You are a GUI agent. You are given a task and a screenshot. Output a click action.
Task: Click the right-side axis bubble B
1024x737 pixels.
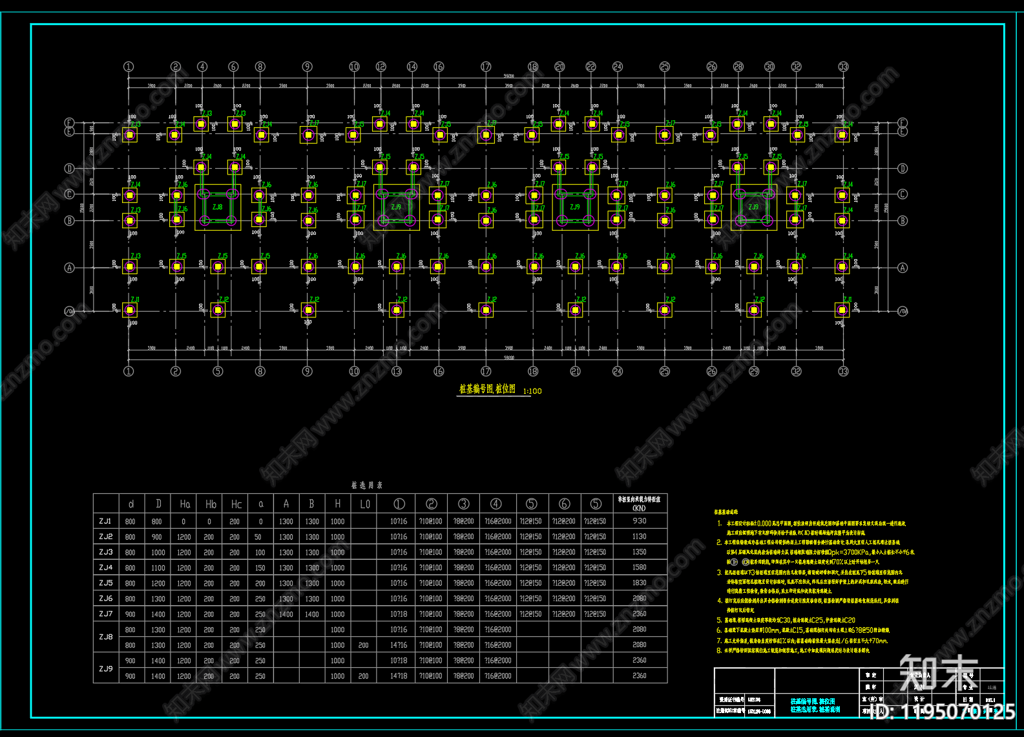[x=903, y=220]
